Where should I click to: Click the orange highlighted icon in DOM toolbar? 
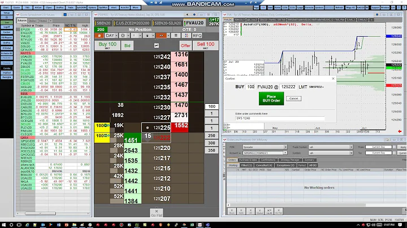click(x=163, y=36)
